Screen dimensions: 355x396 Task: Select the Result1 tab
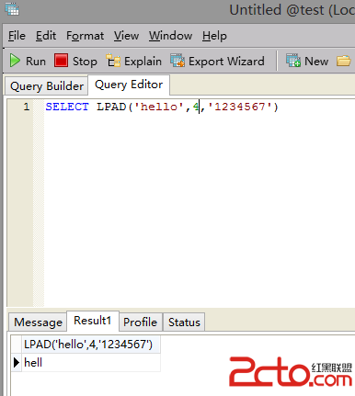coord(92,321)
